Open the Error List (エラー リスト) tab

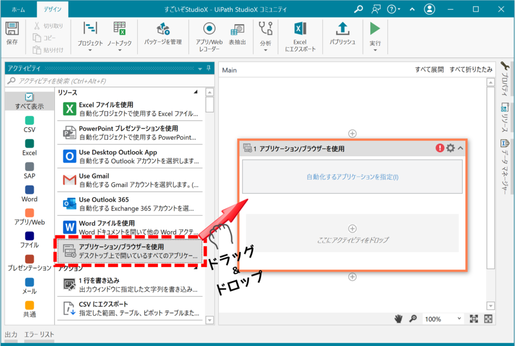tap(39, 334)
